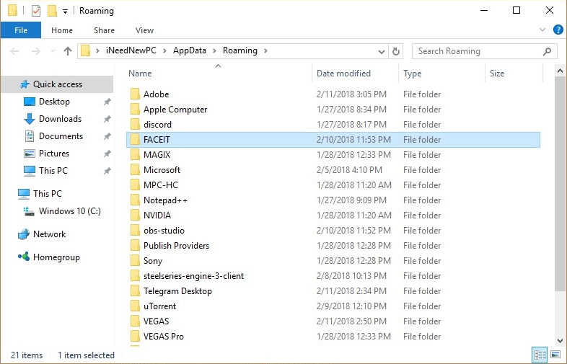Select the Notepad++ folder icon
The width and height of the screenshot is (567, 364).
pos(135,200)
